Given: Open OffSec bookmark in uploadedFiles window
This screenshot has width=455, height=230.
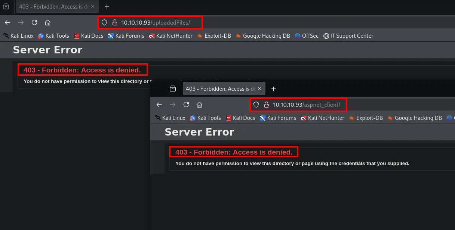Looking at the screenshot, I should [307, 36].
